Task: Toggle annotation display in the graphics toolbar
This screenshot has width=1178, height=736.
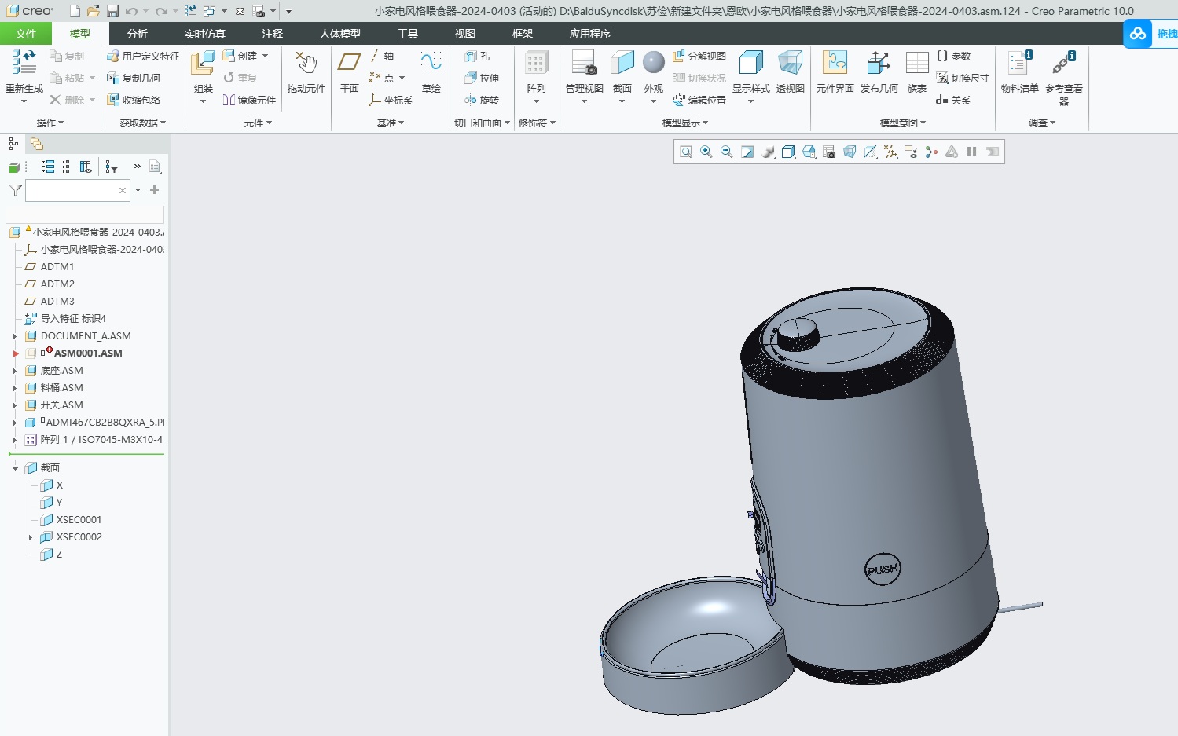Action: point(912,152)
